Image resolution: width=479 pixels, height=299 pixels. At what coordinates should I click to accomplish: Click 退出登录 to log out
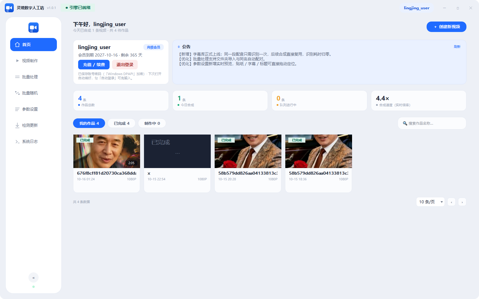[x=125, y=65]
